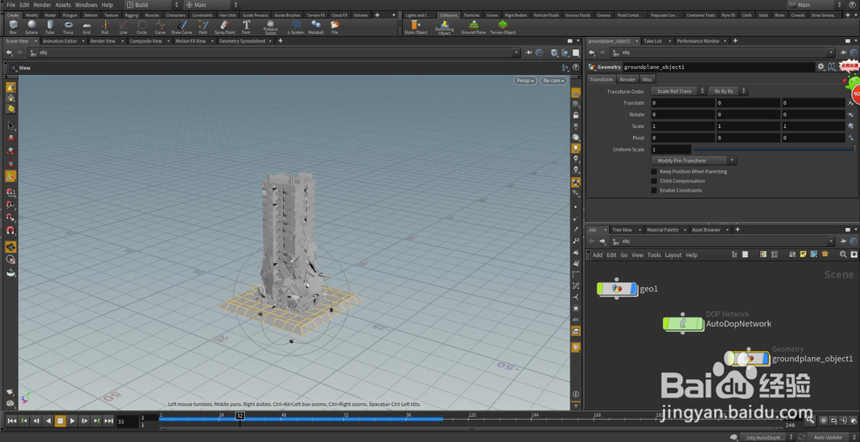Click the AutoDopNetwork node

point(683,324)
